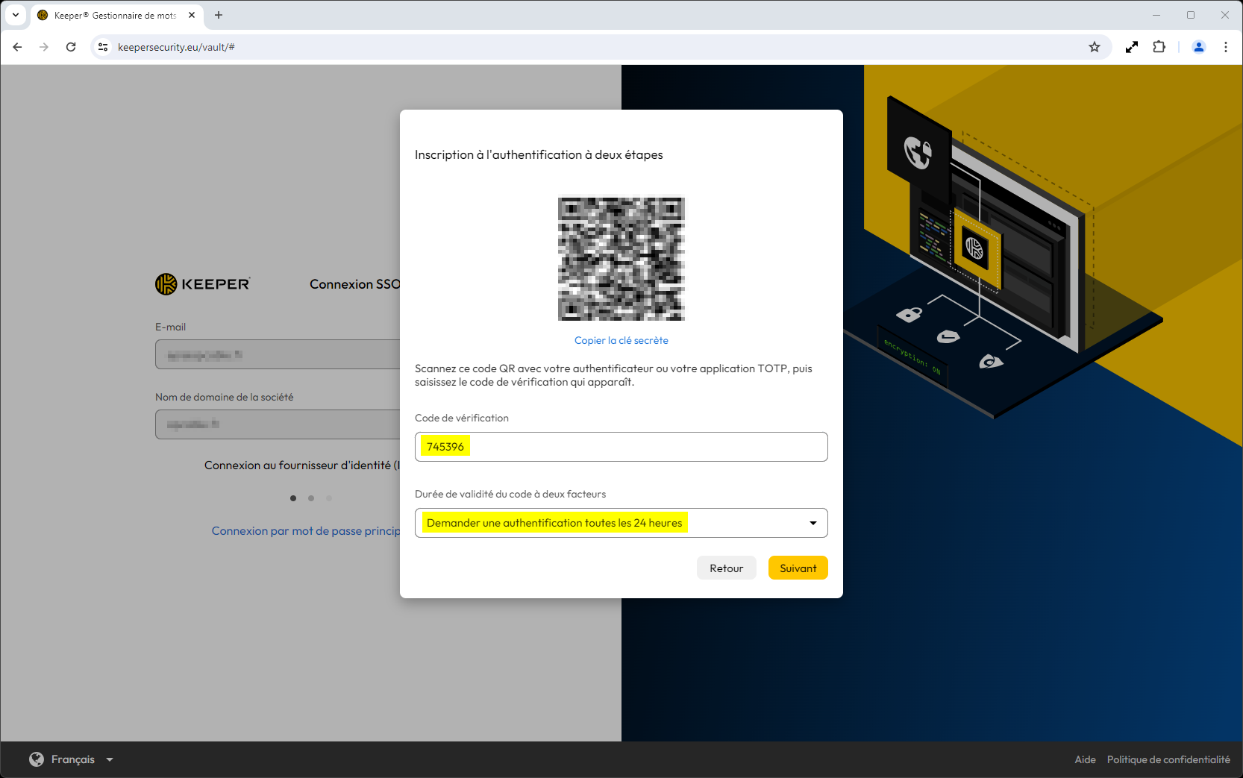Open the Chrome profile avatar
This screenshot has width=1243, height=778.
[x=1199, y=47]
